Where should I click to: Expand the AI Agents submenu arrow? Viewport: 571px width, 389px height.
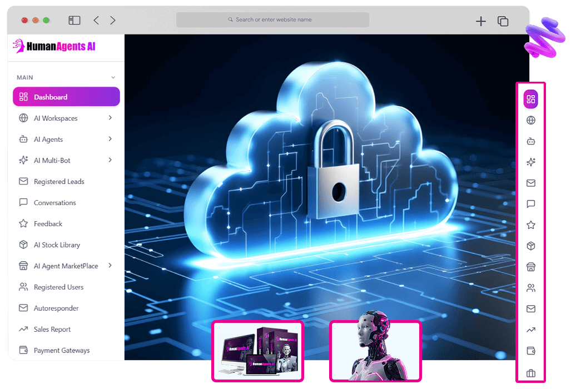tap(110, 139)
